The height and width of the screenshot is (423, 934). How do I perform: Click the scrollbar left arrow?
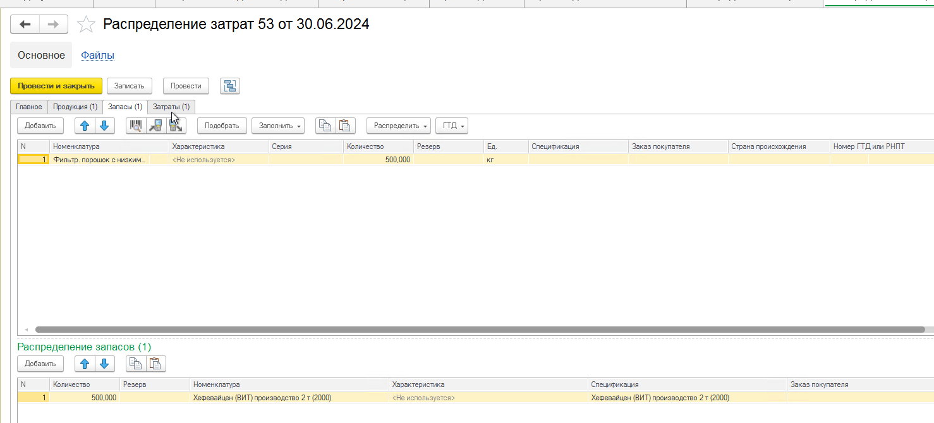(x=26, y=330)
